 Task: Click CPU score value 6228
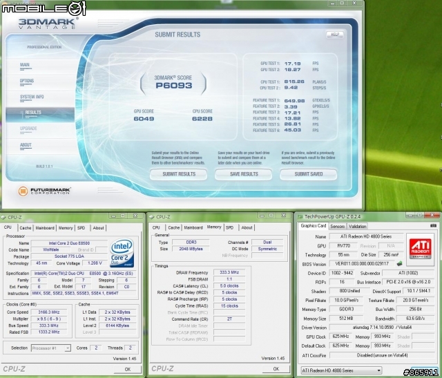pyautogui.click(x=202, y=119)
